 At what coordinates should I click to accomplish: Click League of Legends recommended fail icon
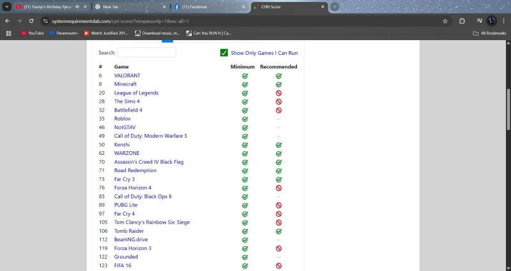pyautogui.click(x=278, y=93)
